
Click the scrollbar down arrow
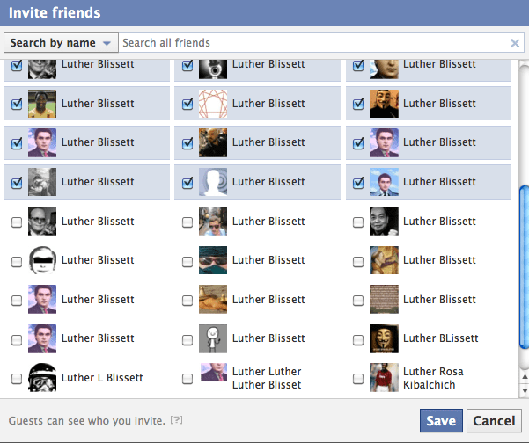coord(524,389)
